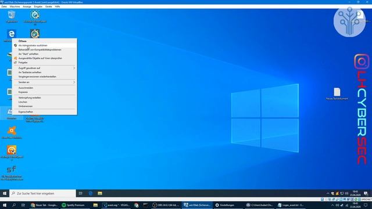This screenshot has width=372, height=209.
Task: Switch to 'C:\Users' taskbar button
Action: tap(260, 205)
